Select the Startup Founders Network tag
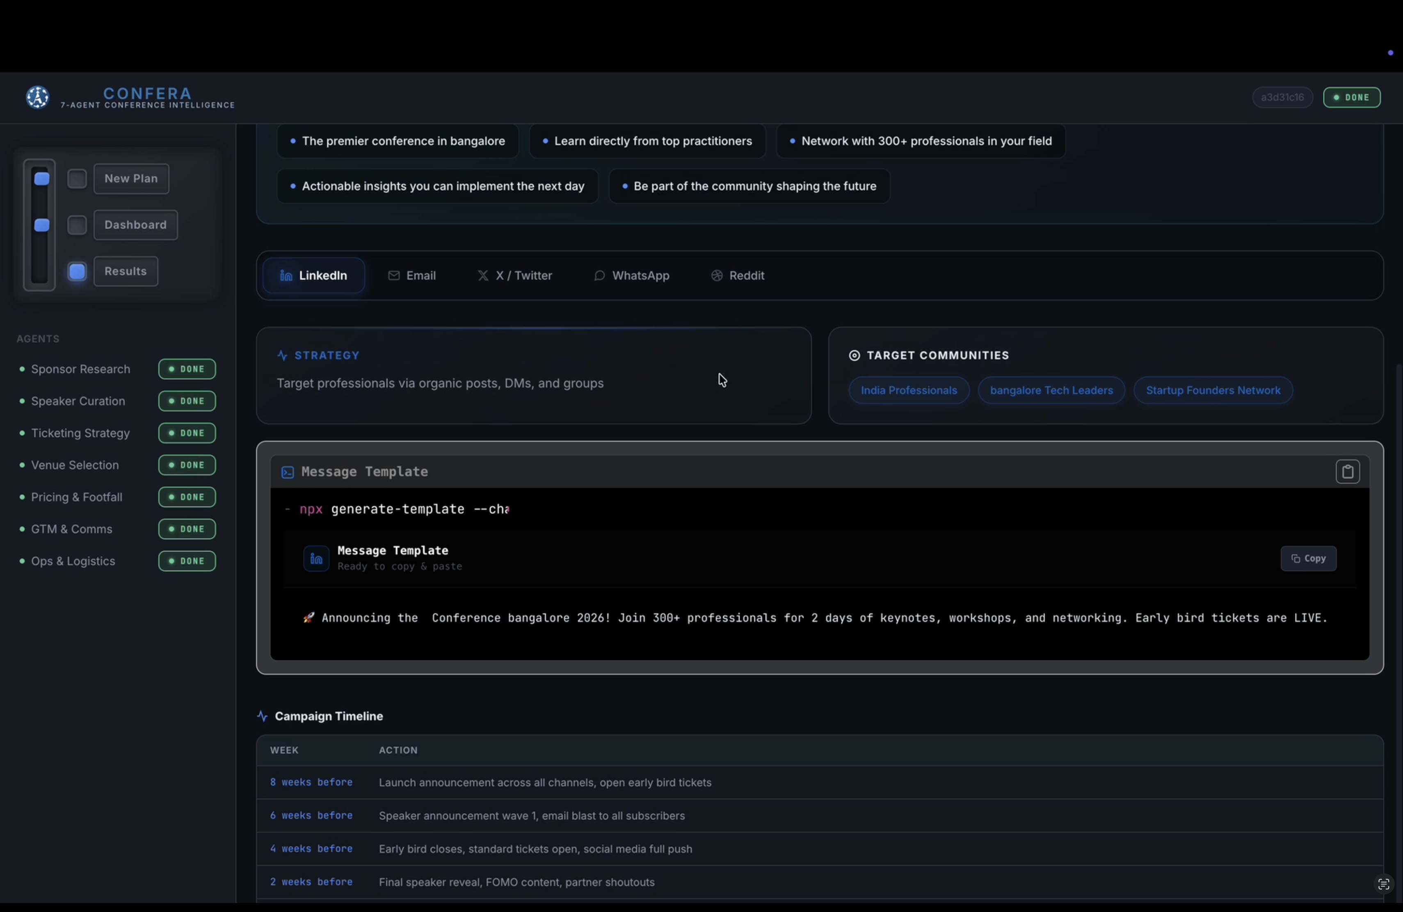1403x912 pixels. point(1213,391)
